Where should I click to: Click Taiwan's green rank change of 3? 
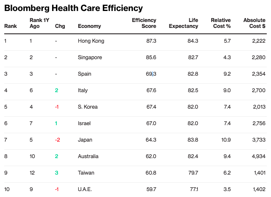(x=57, y=173)
